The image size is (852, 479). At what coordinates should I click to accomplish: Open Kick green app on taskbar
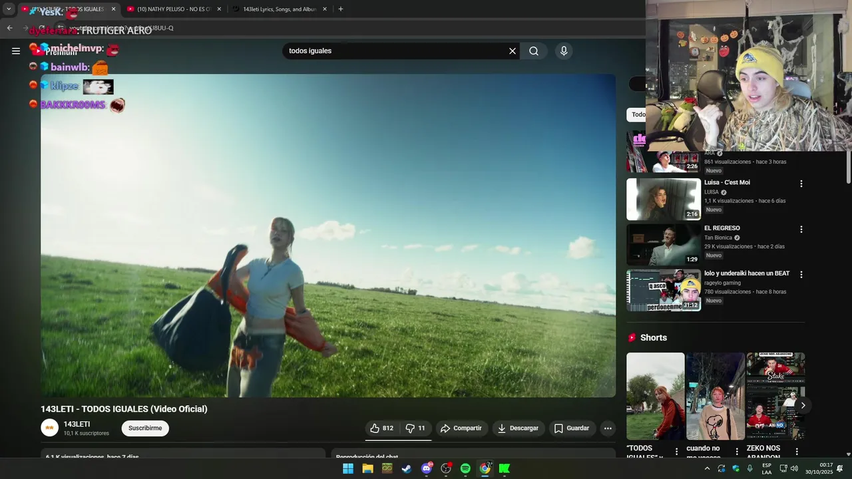505,468
